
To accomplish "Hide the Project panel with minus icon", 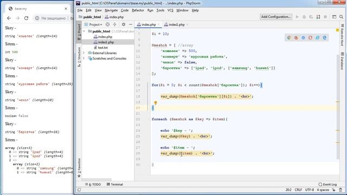I will tap(131, 24).
